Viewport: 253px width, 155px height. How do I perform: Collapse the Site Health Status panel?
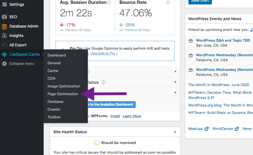click(175, 132)
